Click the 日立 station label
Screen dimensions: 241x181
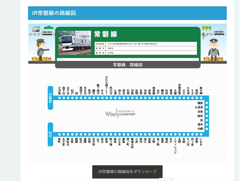[x=184, y=92]
